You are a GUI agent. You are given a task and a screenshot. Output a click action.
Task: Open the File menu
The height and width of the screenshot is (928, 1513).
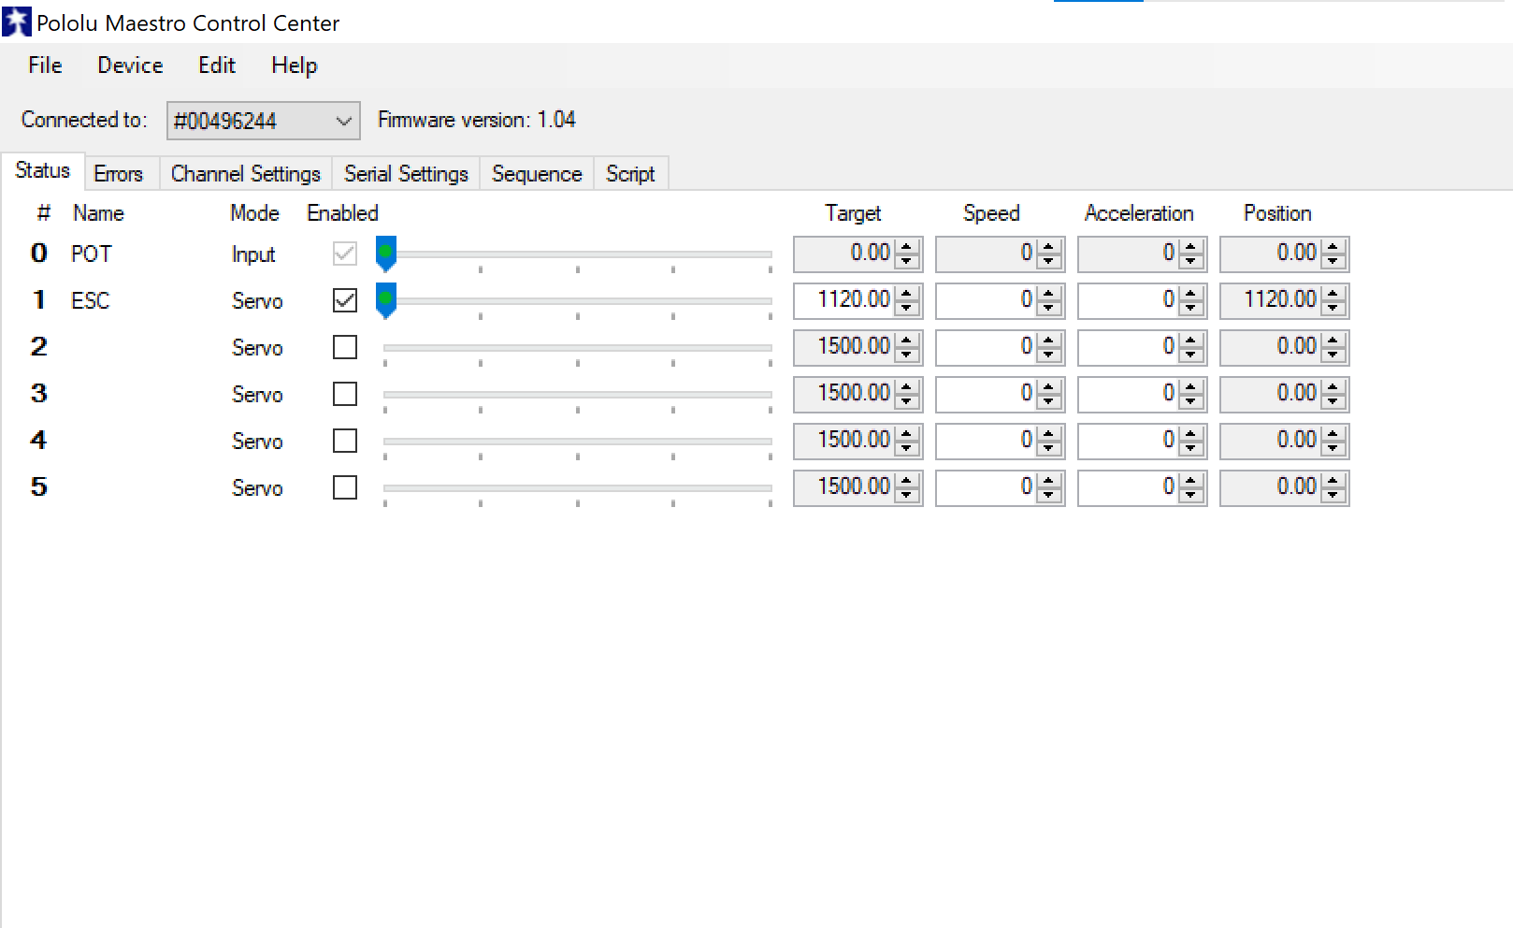click(45, 65)
